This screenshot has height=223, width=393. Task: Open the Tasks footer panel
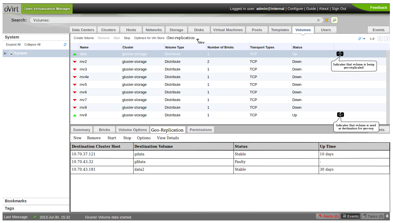tap(373, 216)
